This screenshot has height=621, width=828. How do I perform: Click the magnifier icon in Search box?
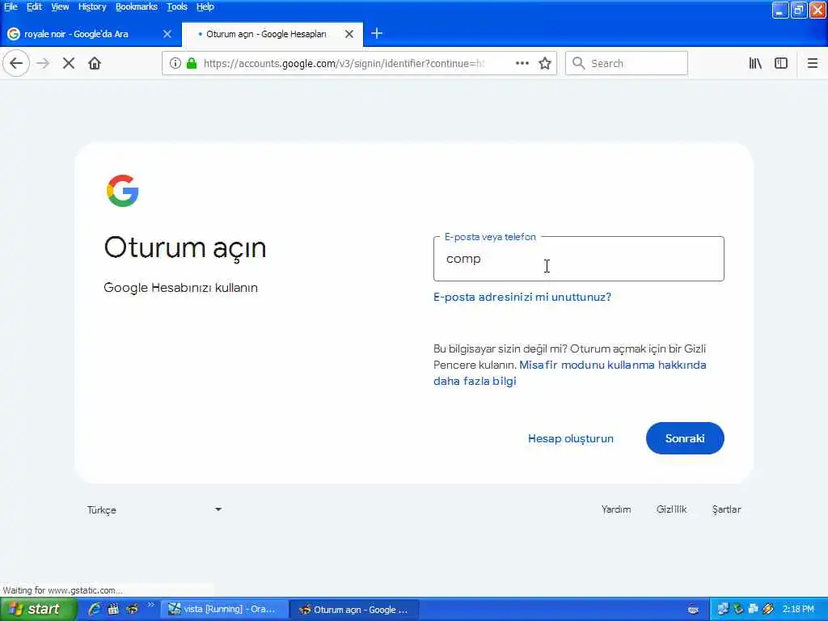(579, 63)
